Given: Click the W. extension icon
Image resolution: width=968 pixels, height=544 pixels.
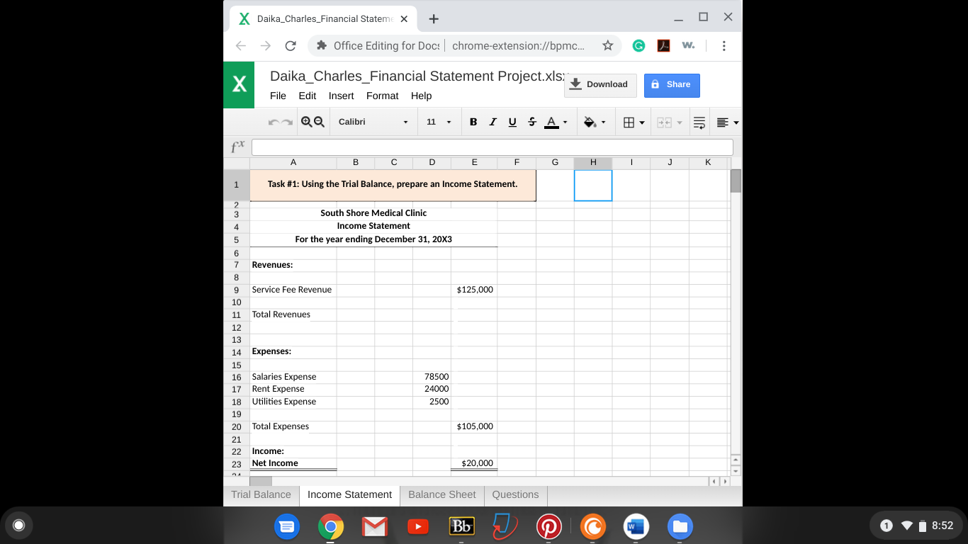Looking at the screenshot, I should click(688, 45).
